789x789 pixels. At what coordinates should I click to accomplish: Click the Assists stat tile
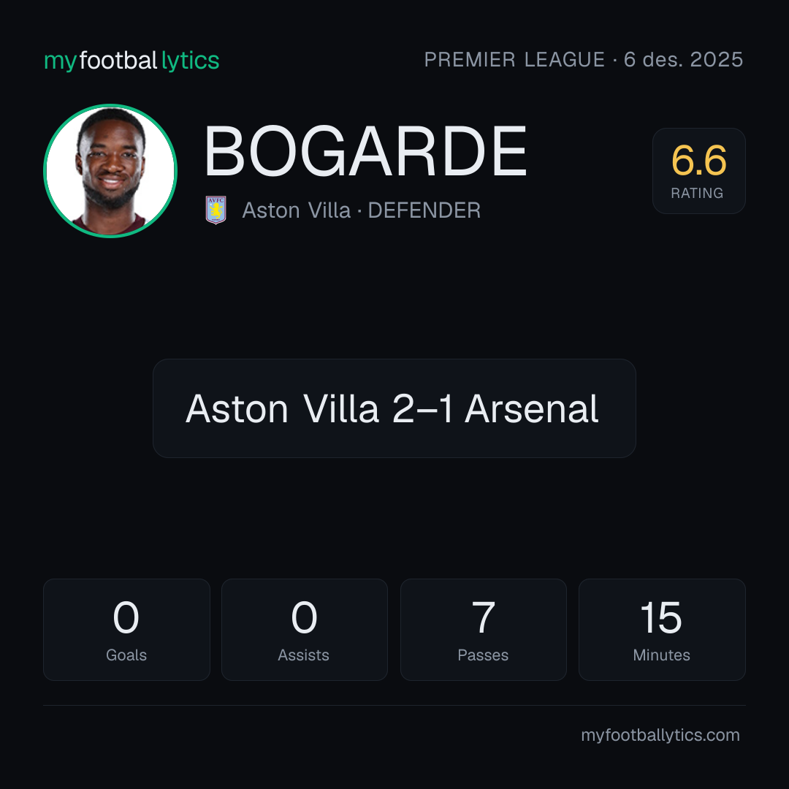tap(305, 630)
